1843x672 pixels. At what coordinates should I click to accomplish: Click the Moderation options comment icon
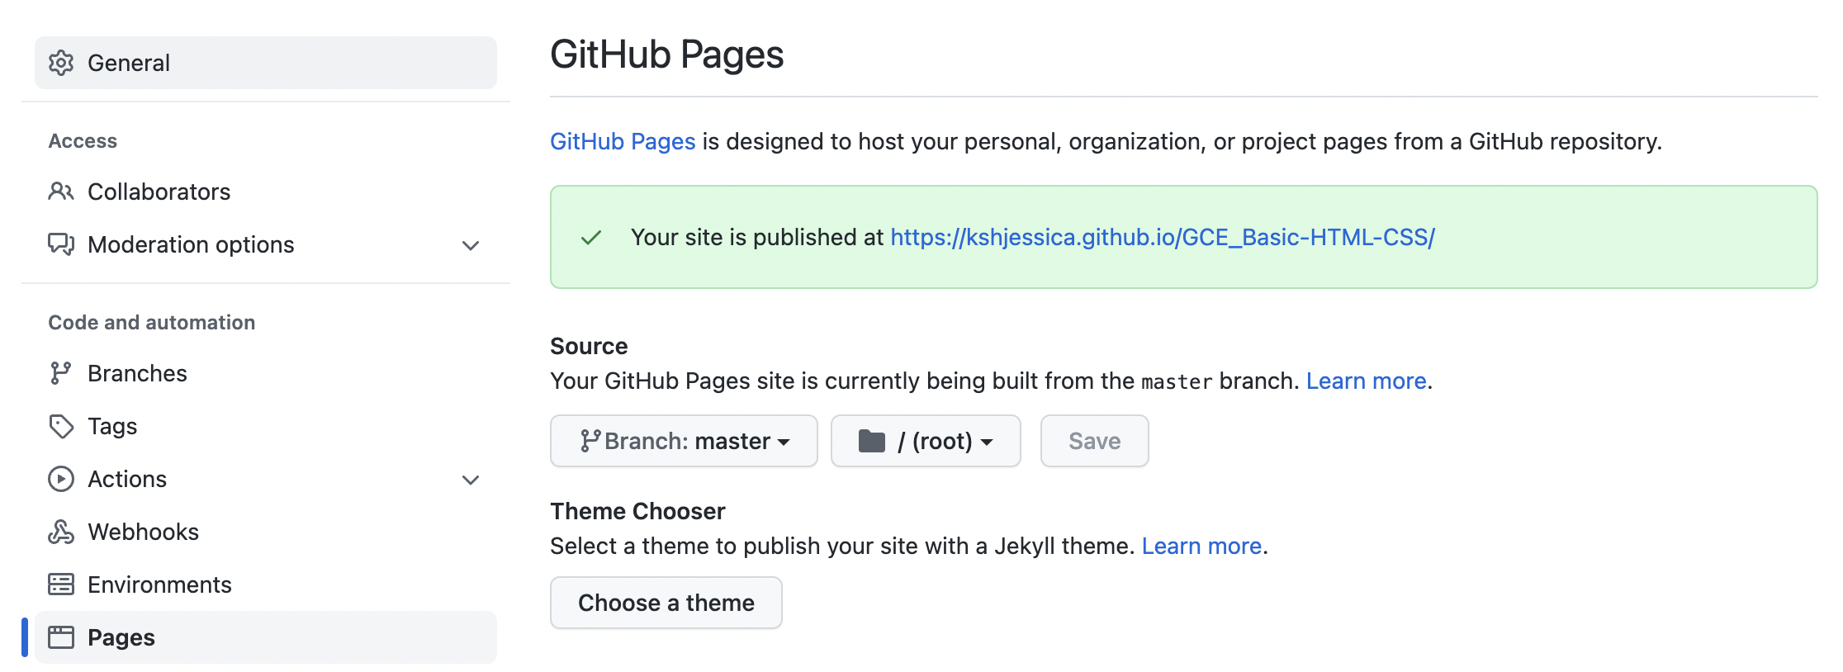61,244
